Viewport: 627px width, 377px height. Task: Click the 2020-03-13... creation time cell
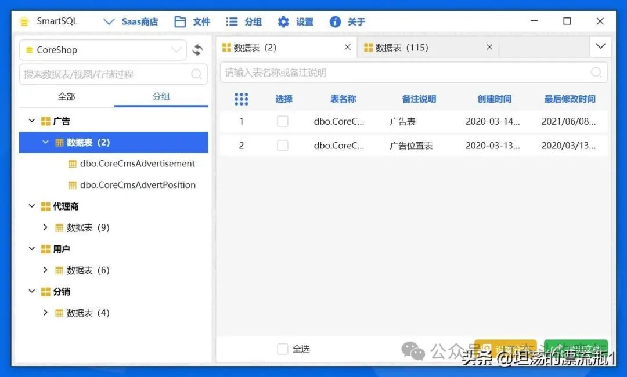pyautogui.click(x=493, y=146)
